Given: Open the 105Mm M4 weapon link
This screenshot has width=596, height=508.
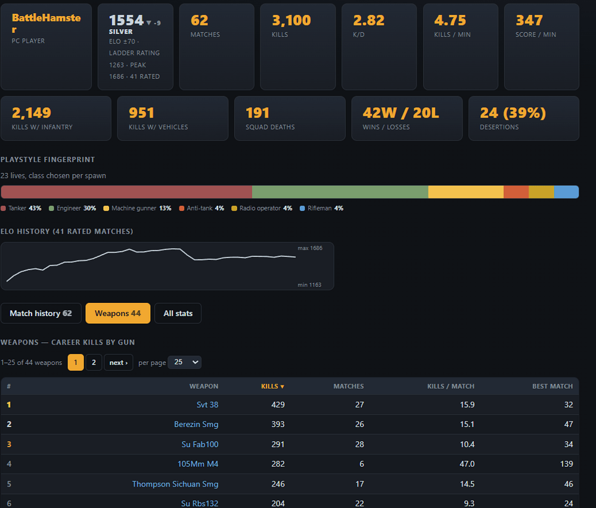Looking at the screenshot, I should 198,464.
